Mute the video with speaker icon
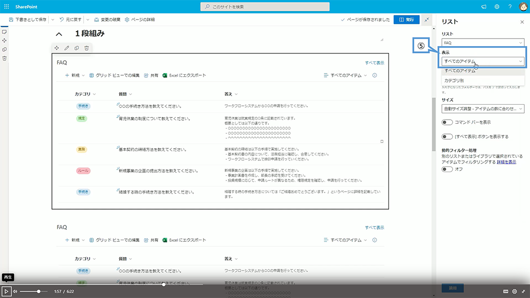This screenshot has height=298, width=530. click(x=15, y=291)
